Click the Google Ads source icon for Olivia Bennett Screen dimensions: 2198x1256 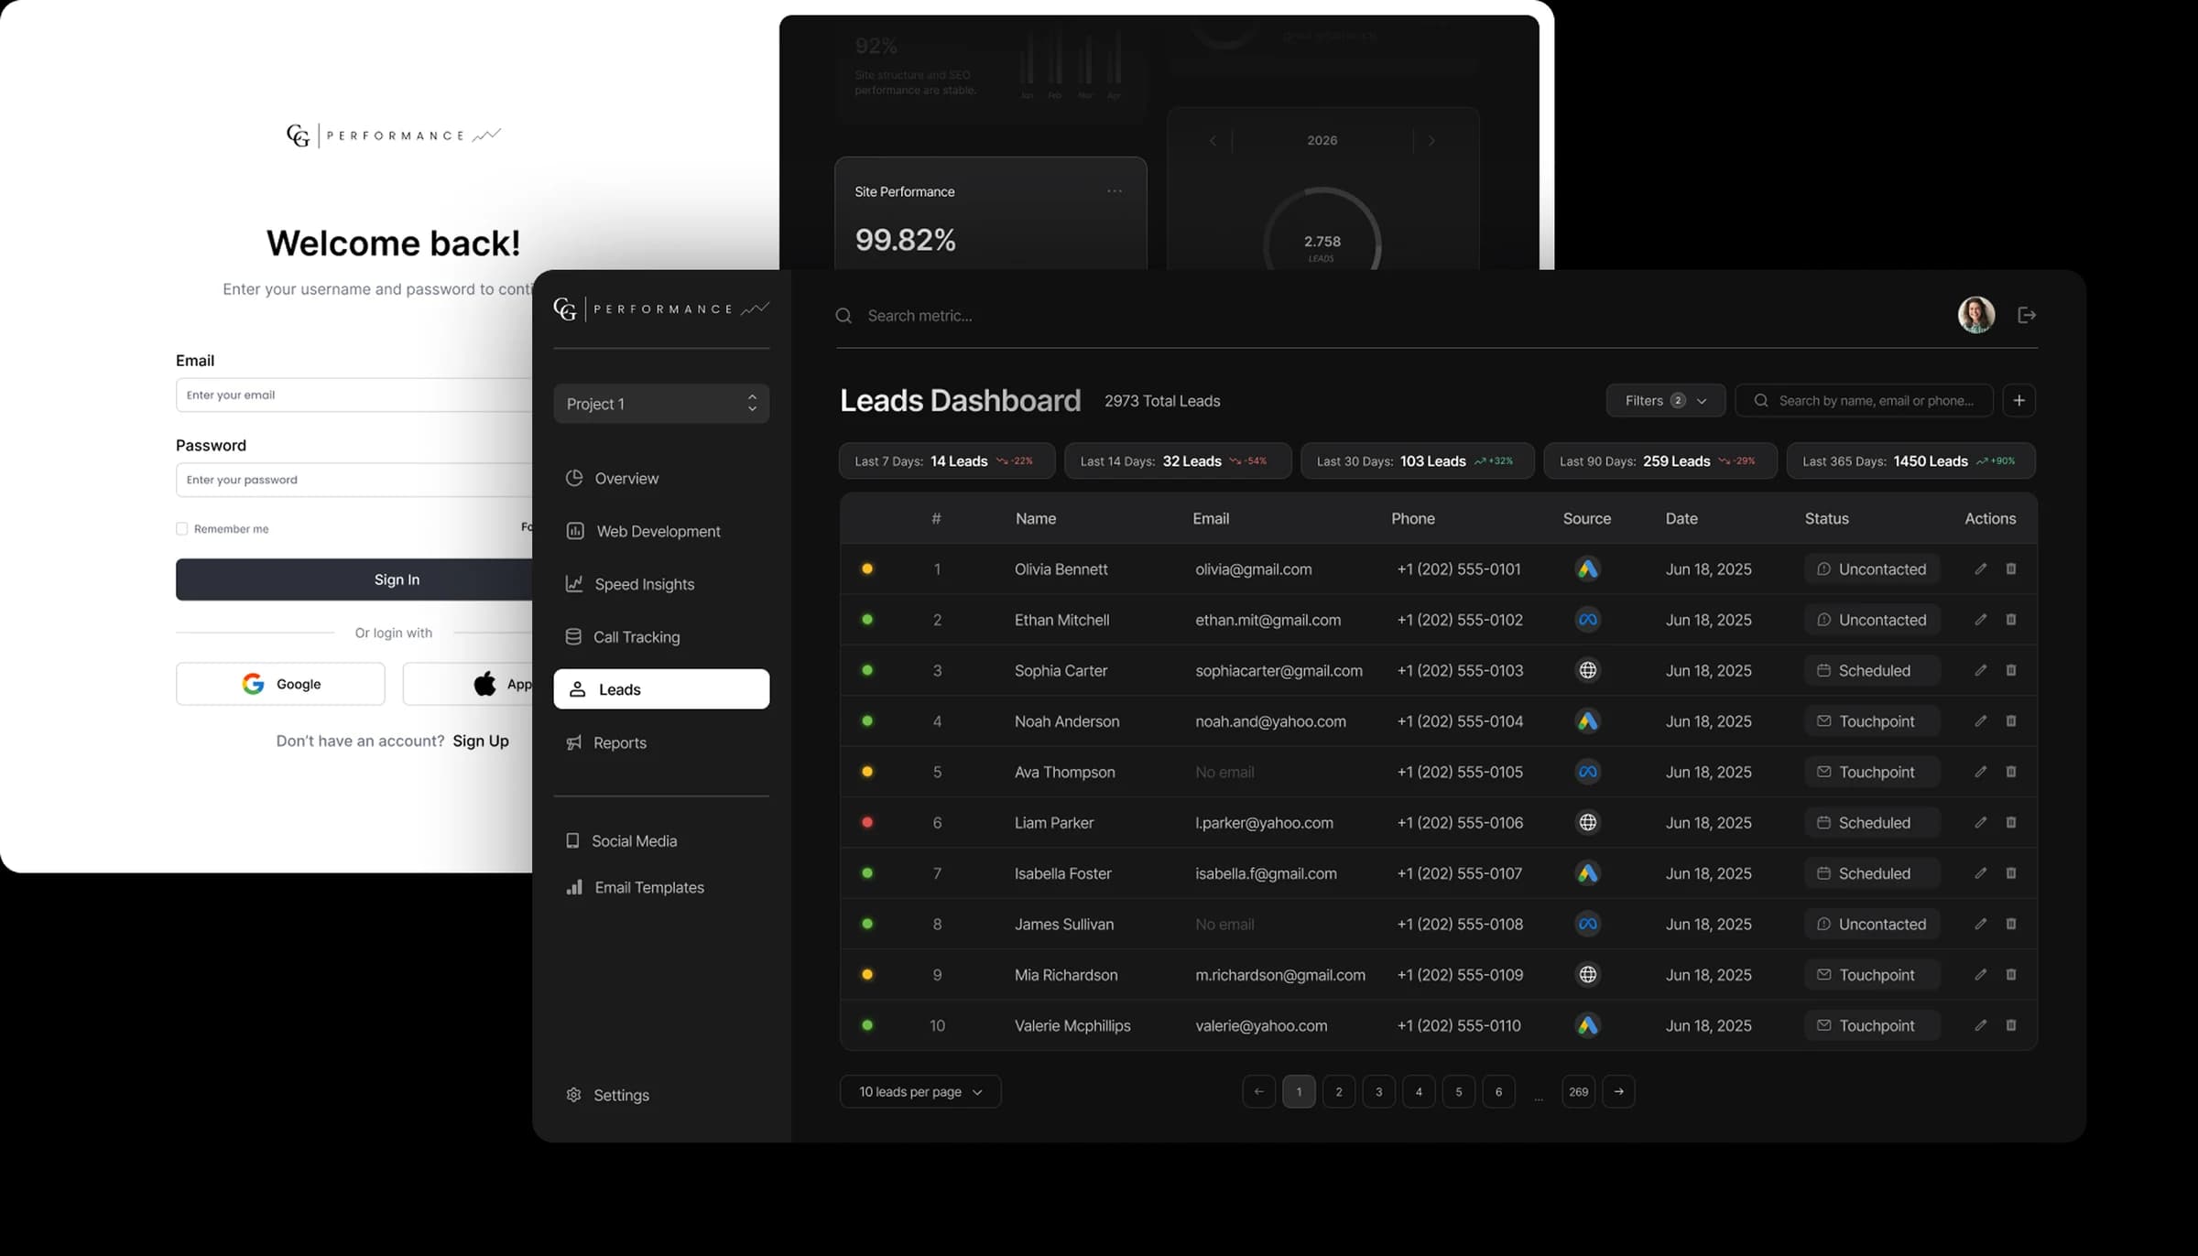1587,569
